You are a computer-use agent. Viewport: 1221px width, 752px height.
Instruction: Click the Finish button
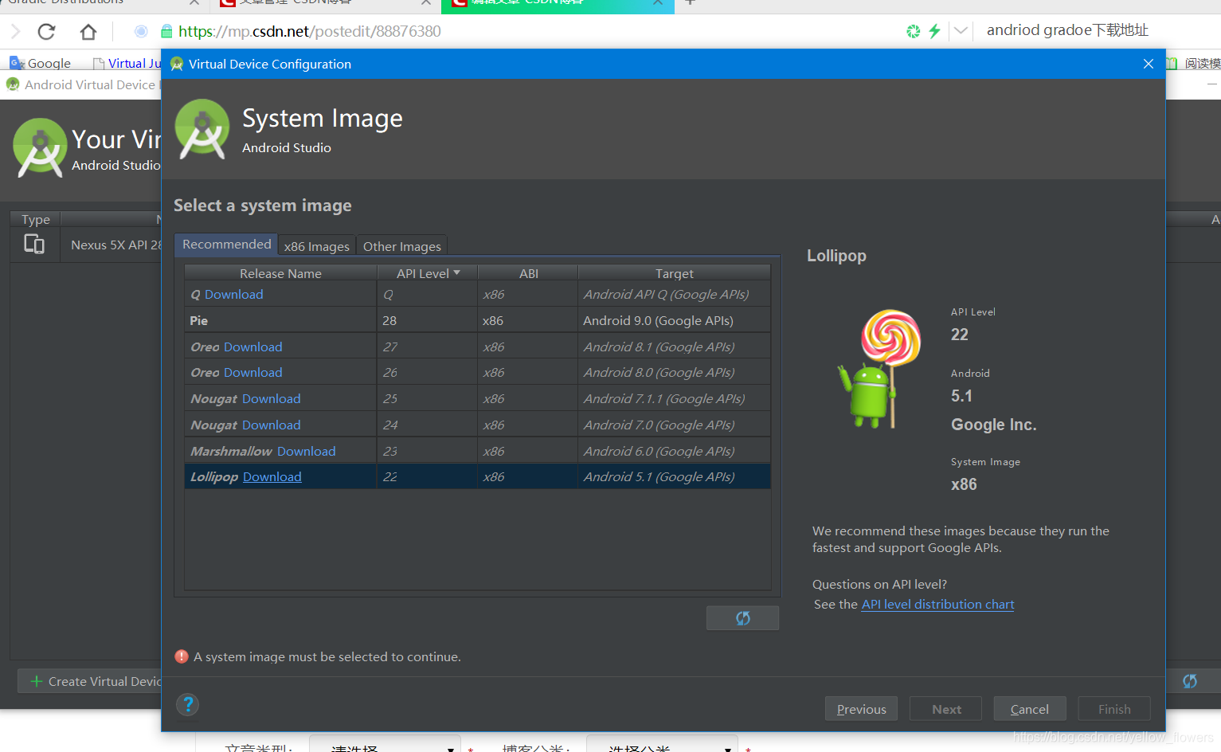pos(1114,709)
